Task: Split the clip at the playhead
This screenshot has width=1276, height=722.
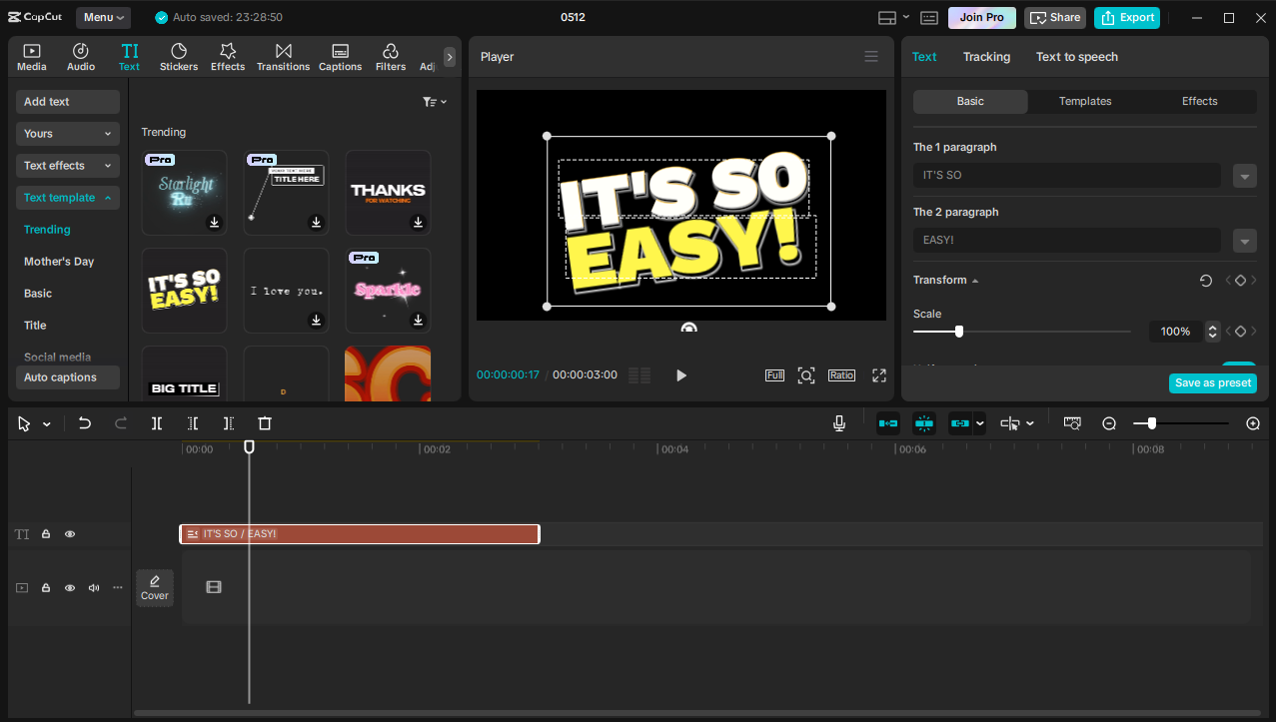Action: [x=156, y=423]
